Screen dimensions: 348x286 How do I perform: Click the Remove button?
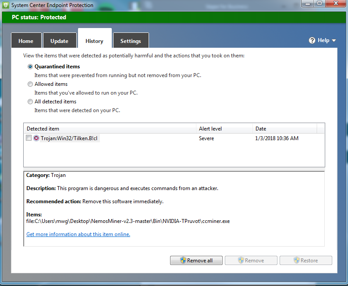point(251,260)
